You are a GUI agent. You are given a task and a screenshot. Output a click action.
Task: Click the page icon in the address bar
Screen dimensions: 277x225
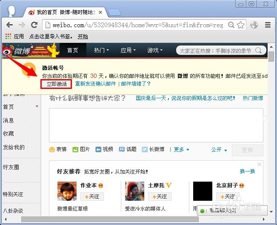pyautogui.click(x=48, y=25)
